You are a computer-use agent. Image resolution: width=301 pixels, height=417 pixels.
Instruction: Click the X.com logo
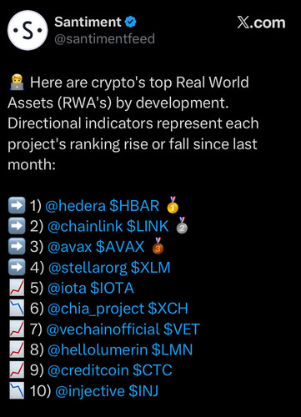261,23
